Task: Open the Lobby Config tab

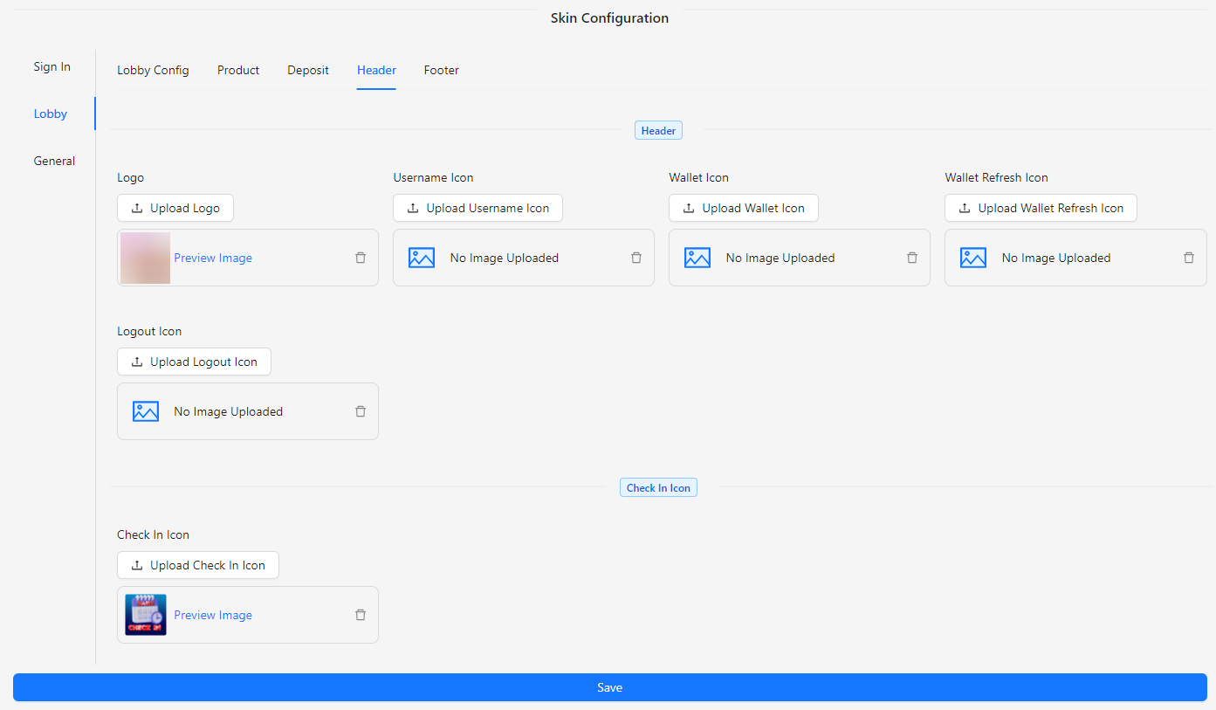Action: 153,70
